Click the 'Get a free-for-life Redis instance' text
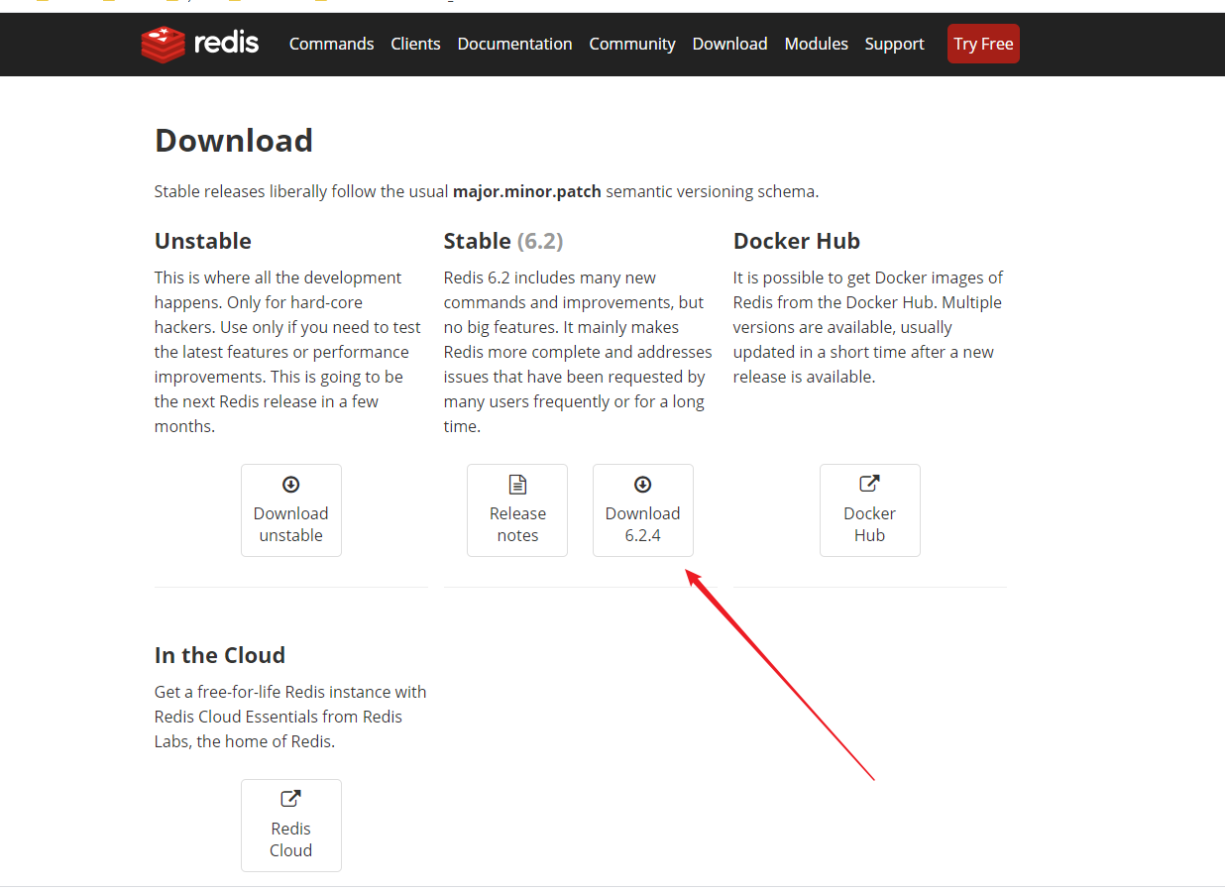 point(290,717)
